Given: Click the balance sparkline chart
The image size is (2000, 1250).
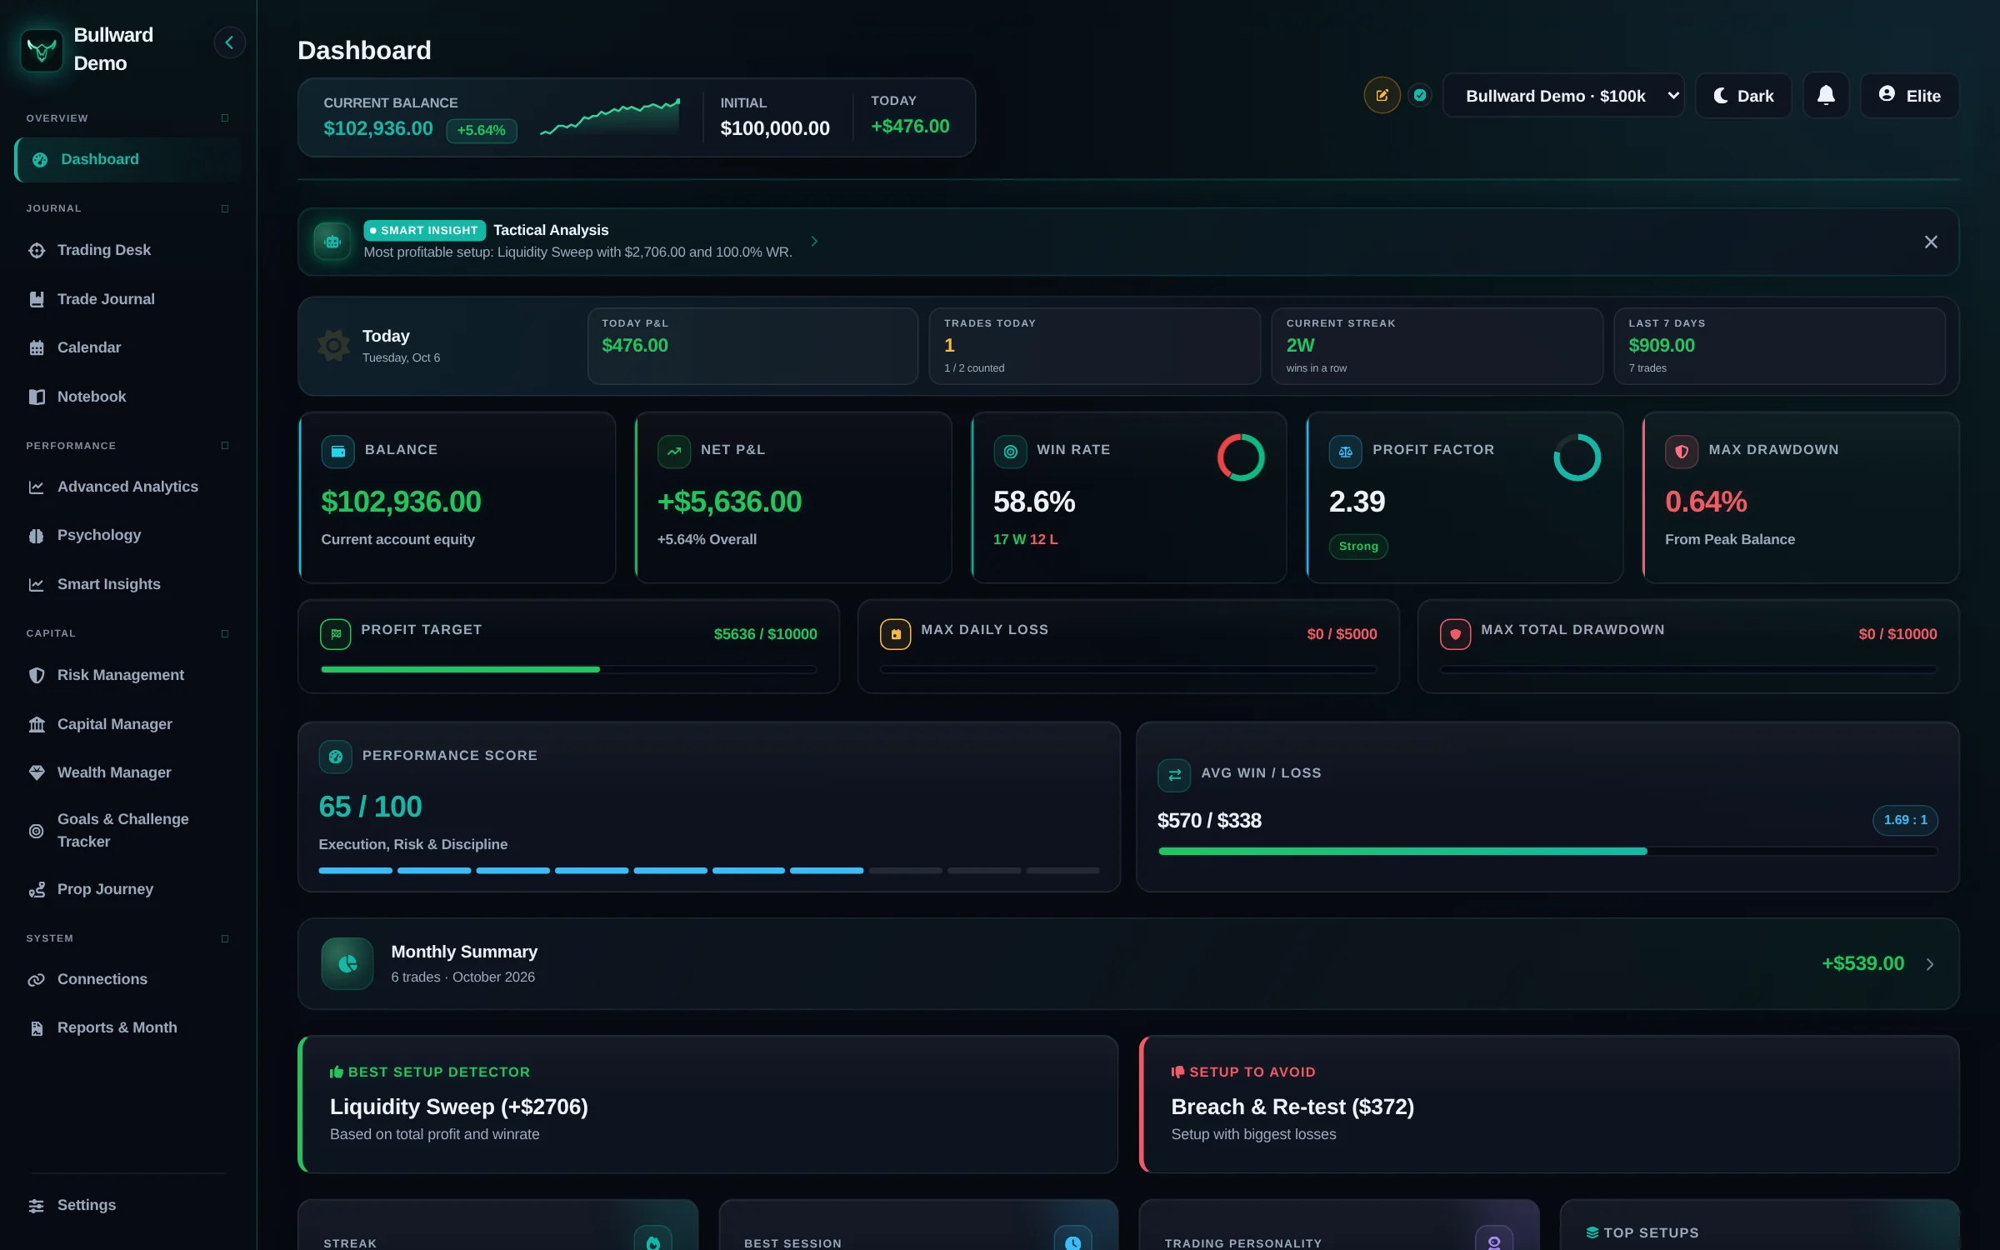Looking at the screenshot, I should click(610, 117).
